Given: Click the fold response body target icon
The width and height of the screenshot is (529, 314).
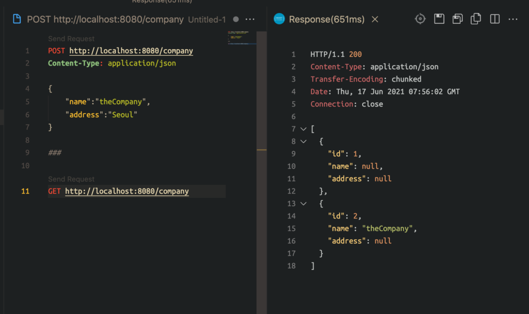Looking at the screenshot, I should point(421,19).
